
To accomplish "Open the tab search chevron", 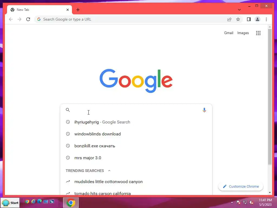I will (239, 10).
